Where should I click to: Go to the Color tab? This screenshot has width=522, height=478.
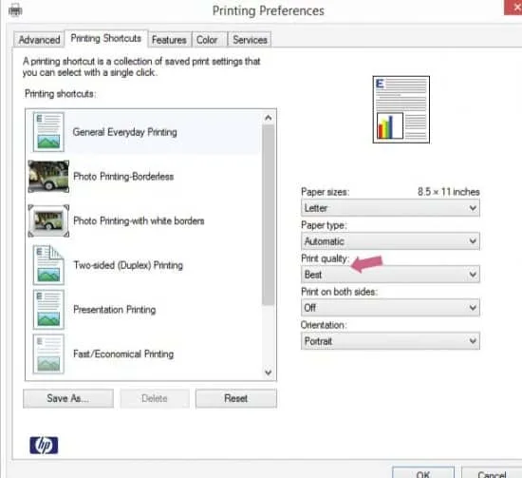click(207, 40)
